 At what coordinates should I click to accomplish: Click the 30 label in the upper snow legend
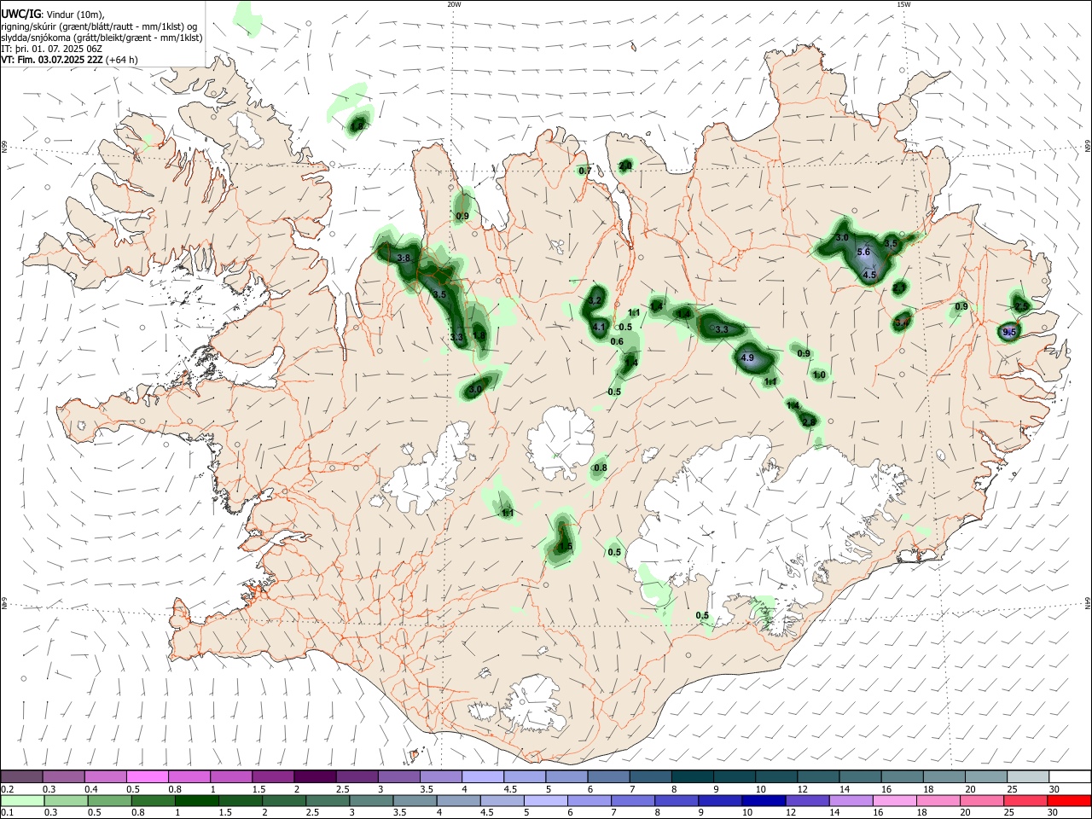coord(1054,789)
